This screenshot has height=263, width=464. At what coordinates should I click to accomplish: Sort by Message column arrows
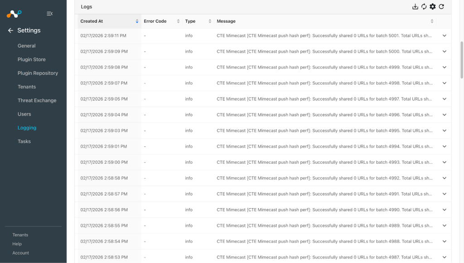tap(432, 21)
